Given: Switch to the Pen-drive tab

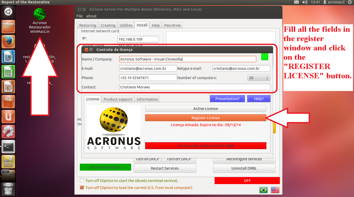Looking at the screenshot, I should click(172, 25).
